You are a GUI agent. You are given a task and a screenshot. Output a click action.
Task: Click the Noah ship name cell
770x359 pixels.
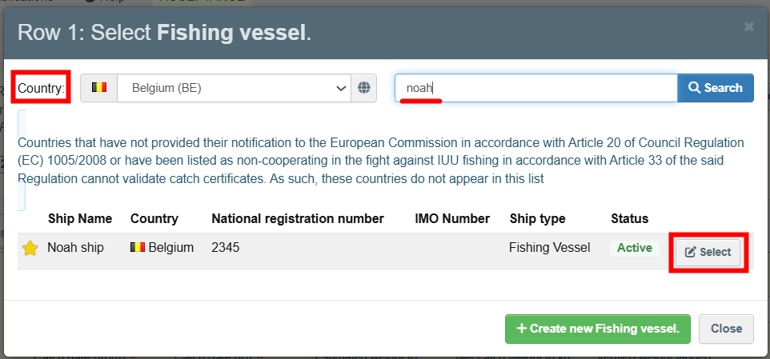[75, 248]
